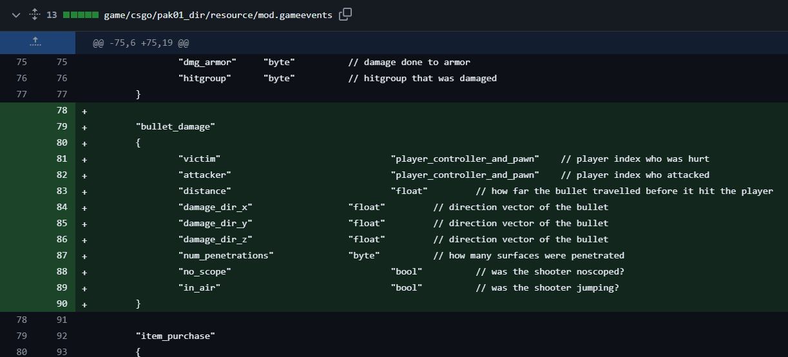Click the "byte" type on num_penetrations line

[x=364, y=255]
